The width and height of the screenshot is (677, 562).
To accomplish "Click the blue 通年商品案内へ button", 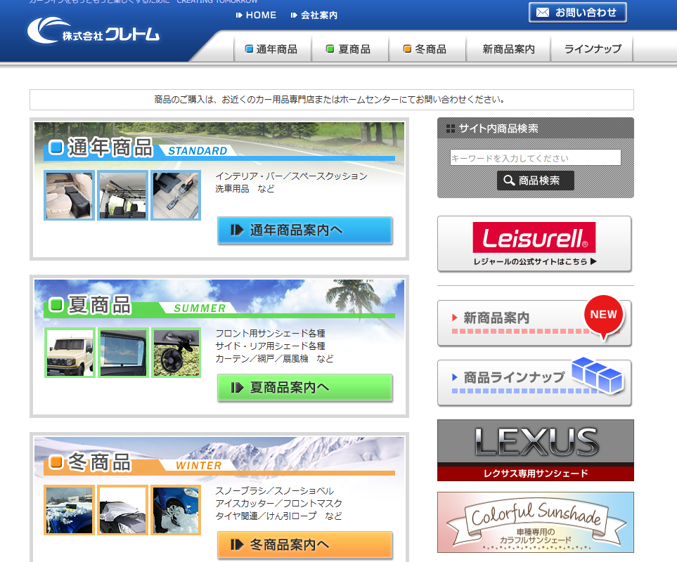I will tap(304, 230).
